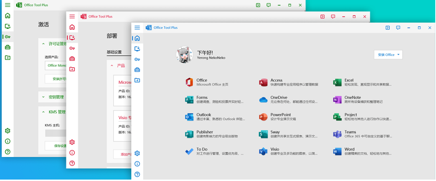
Task: Open Help icon in blue window sidebar
Action: [137, 175]
